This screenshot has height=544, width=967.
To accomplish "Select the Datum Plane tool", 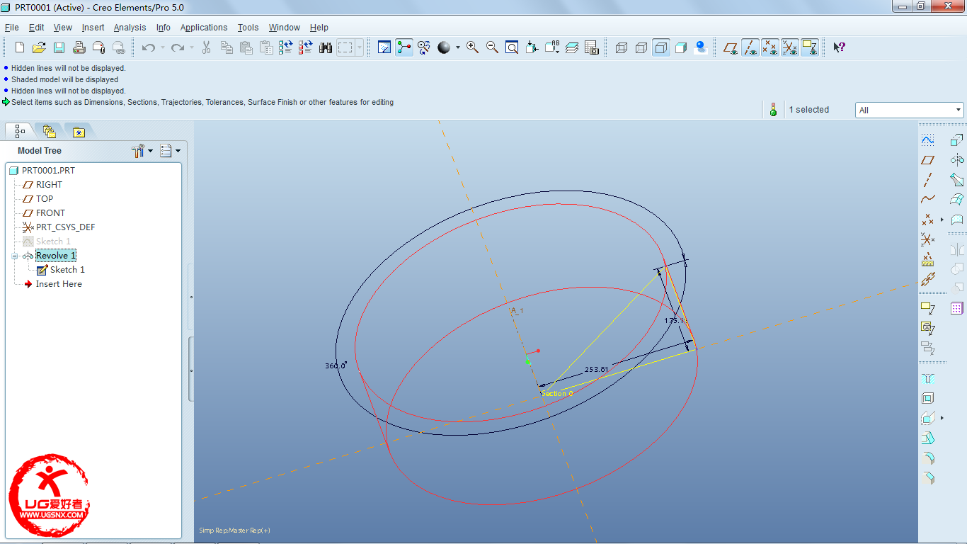I will (x=928, y=160).
